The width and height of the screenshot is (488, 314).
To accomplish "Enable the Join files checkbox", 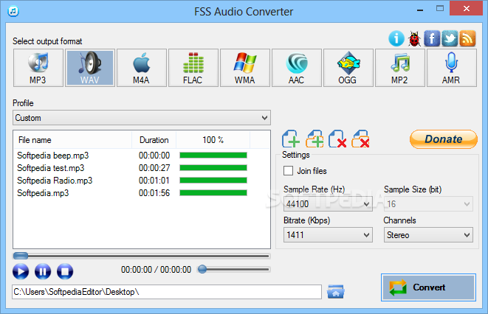I will (288, 171).
